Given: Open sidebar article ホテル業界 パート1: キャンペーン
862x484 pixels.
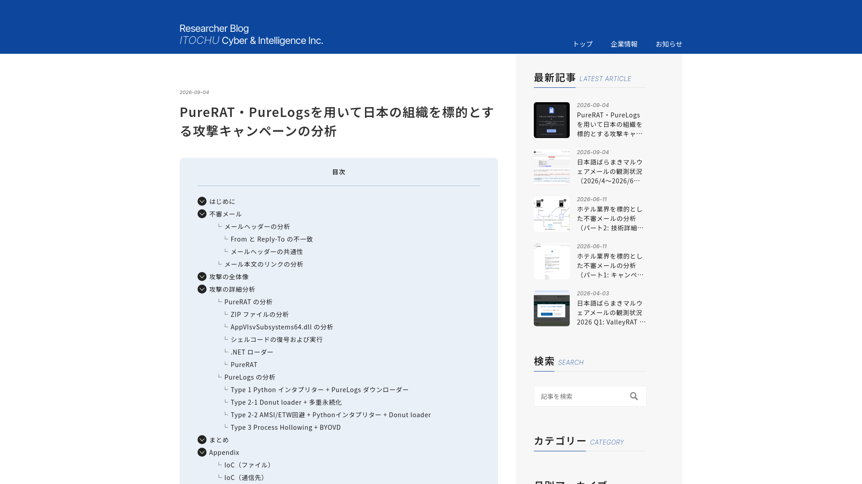Looking at the screenshot, I should tap(610, 265).
